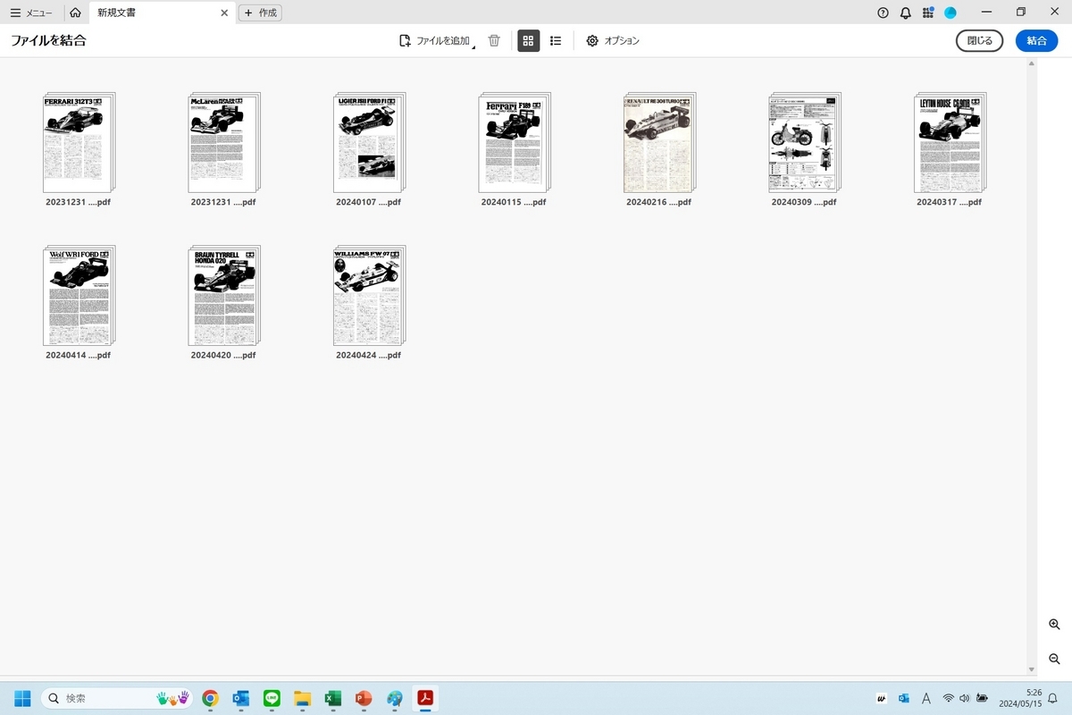Open the globe app beside PowerPoint
Image resolution: width=1072 pixels, height=715 pixels.
click(394, 698)
